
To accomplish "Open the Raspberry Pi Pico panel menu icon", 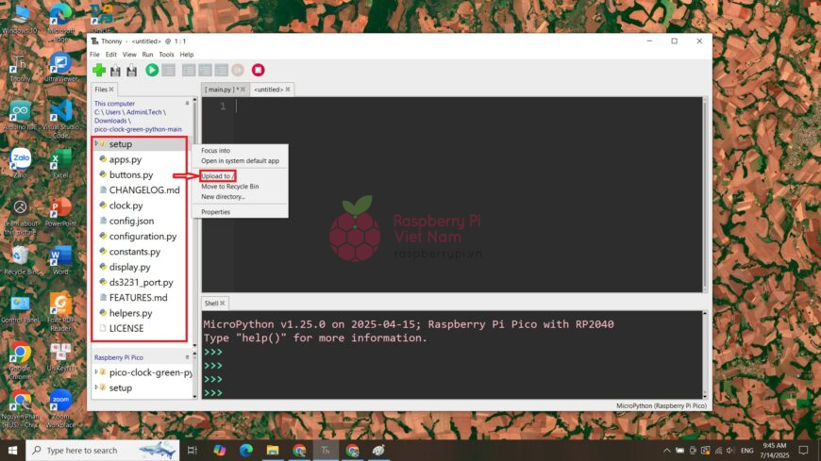I will pos(187,358).
